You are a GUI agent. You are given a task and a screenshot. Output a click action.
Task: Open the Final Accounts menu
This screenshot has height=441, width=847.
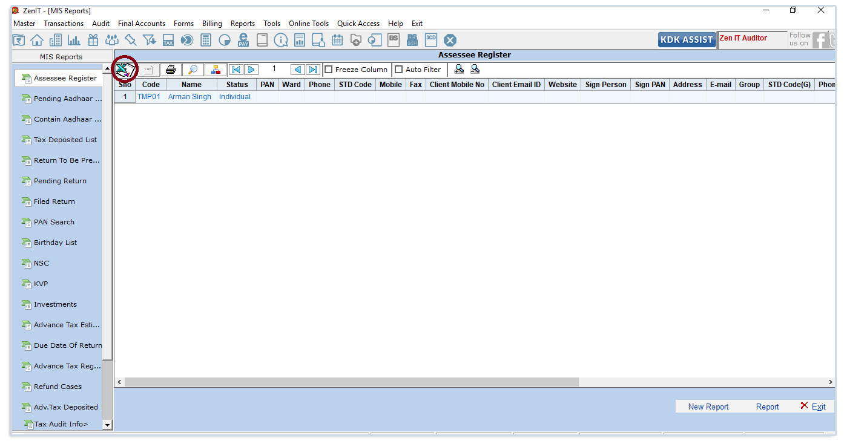(x=142, y=24)
